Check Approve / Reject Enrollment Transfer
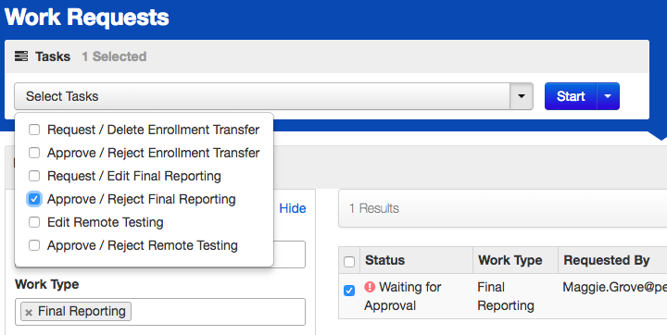The width and height of the screenshot is (667, 335). click(x=34, y=153)
